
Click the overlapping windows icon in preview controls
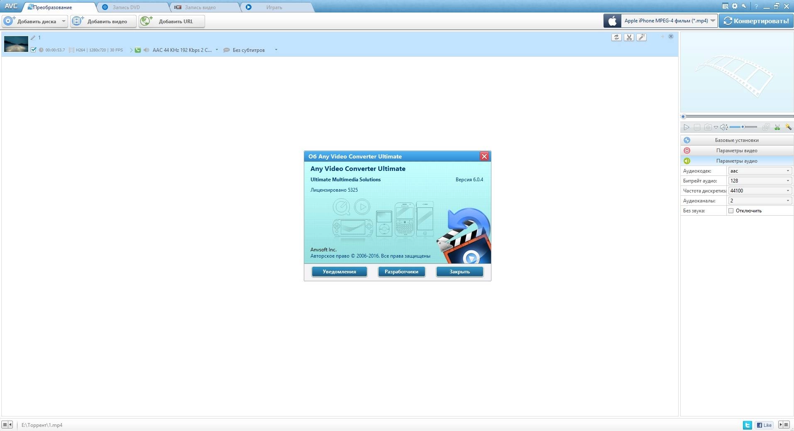pos(766,127)
